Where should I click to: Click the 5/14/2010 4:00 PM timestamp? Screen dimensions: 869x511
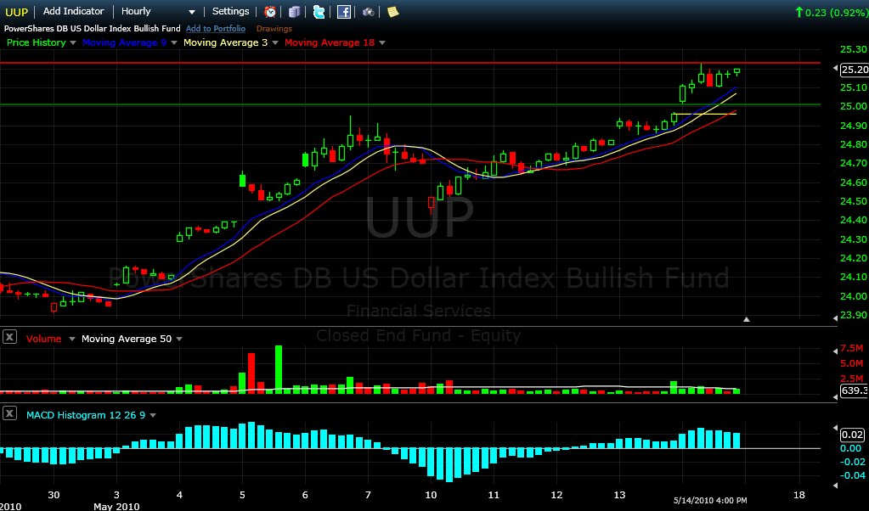(x=710, y=501)
